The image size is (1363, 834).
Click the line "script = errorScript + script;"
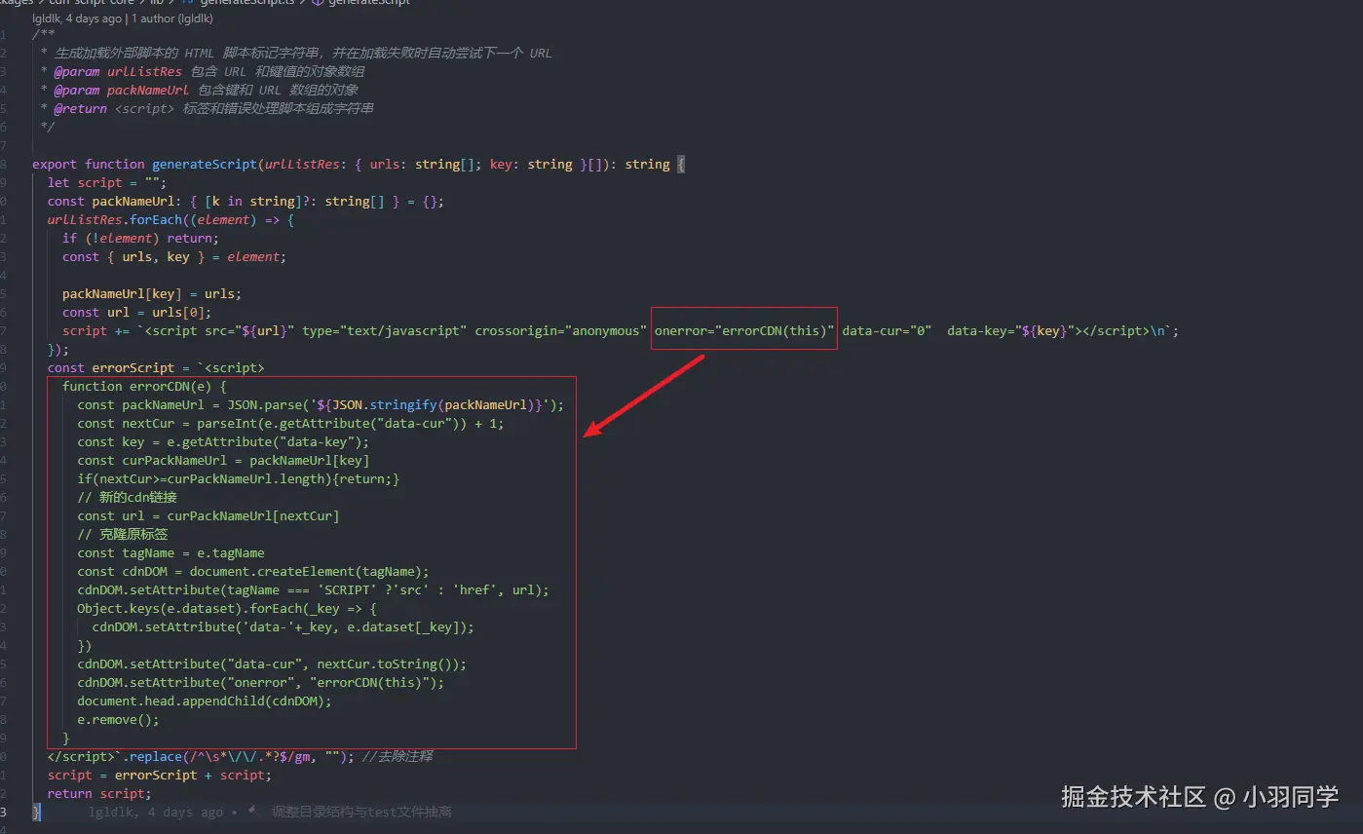pyautogui.click(x=160, y=775)
